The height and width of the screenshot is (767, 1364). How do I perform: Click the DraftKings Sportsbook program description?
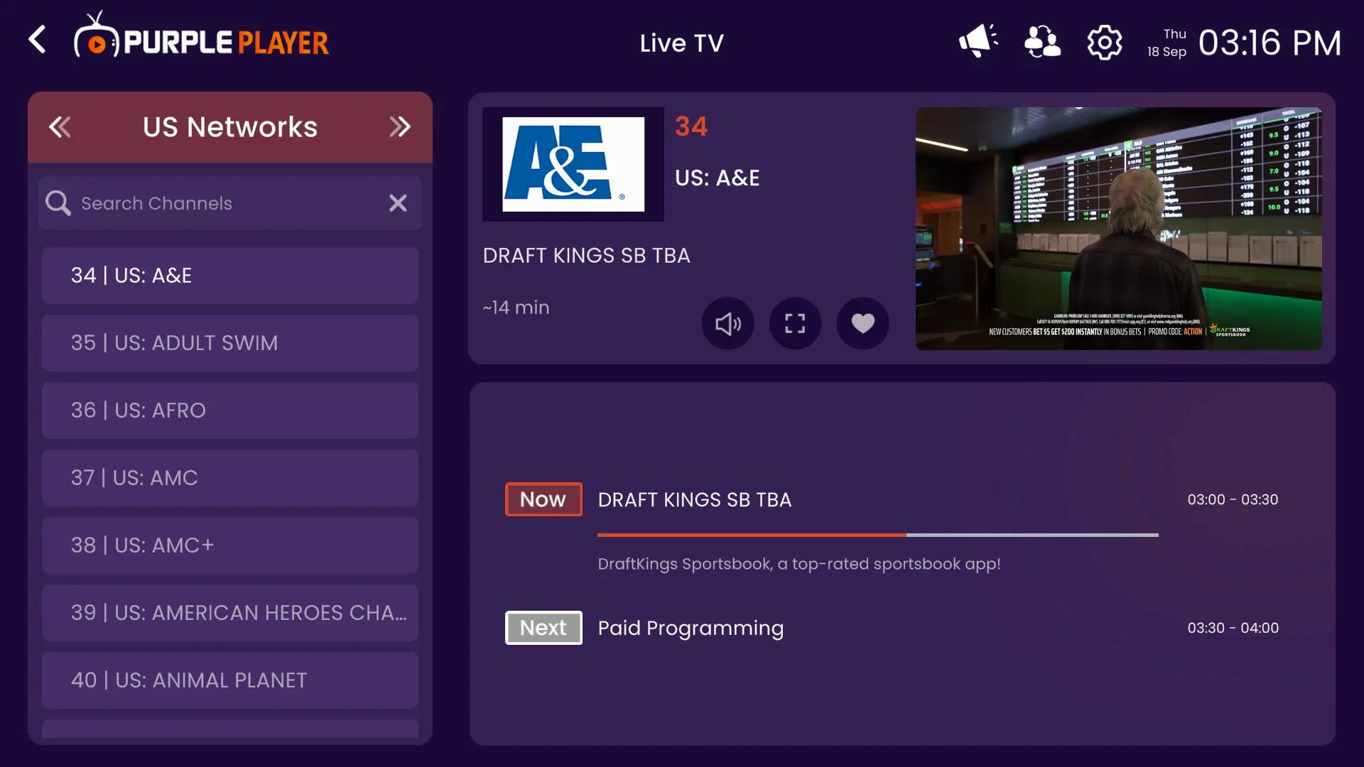coord(799,564)
